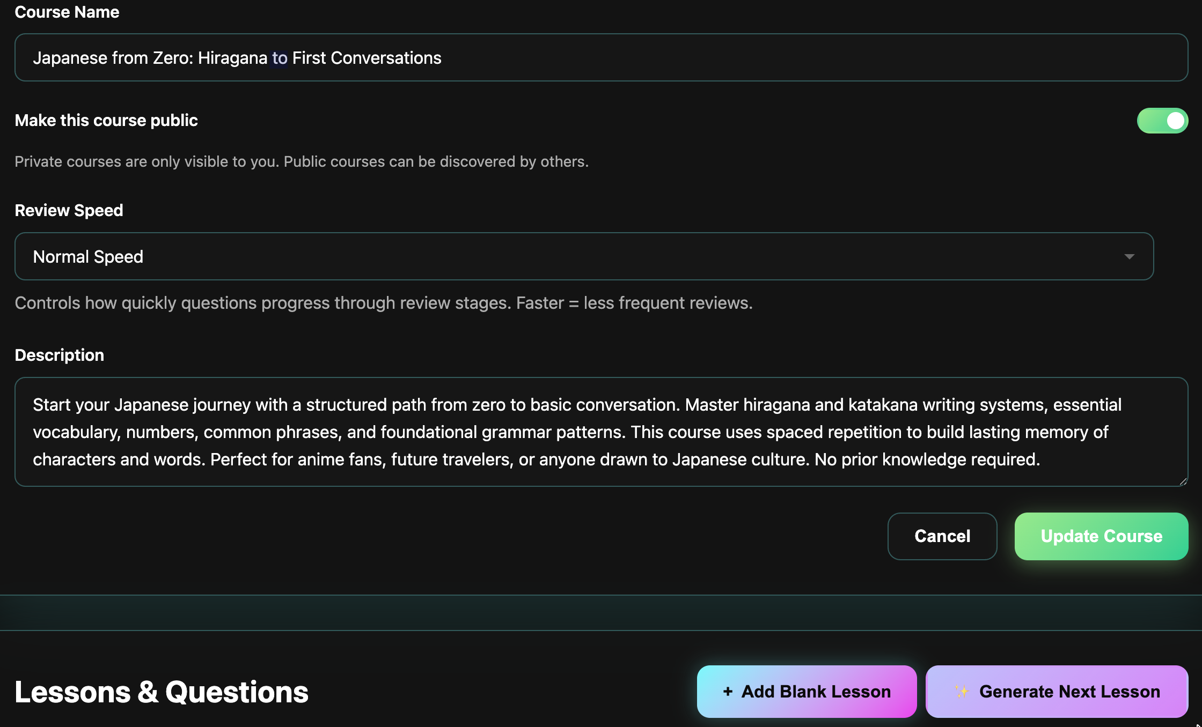Select the Lessons & Questions section header
This screenshot has width=1202, height=727.
click(x=161, y=691)
